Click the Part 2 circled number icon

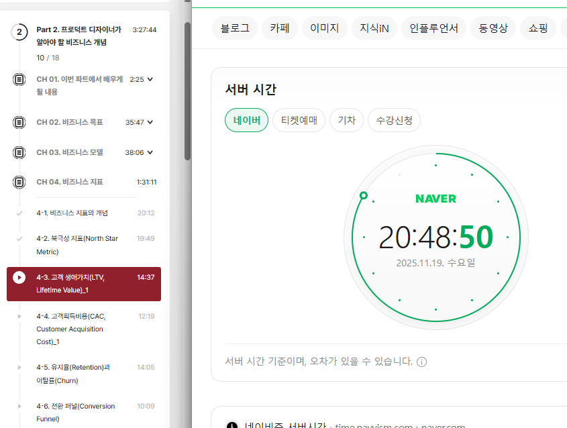pos(19,32)
